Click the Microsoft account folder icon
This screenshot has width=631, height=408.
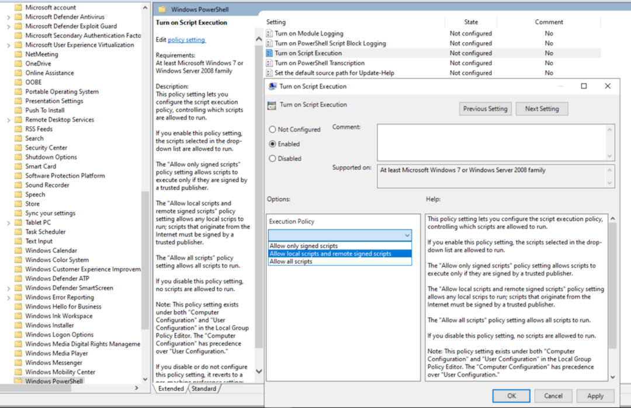tap(18, 7)
